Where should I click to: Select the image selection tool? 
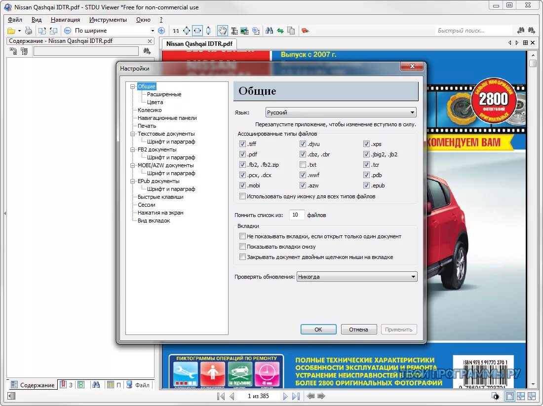(244, 31)
